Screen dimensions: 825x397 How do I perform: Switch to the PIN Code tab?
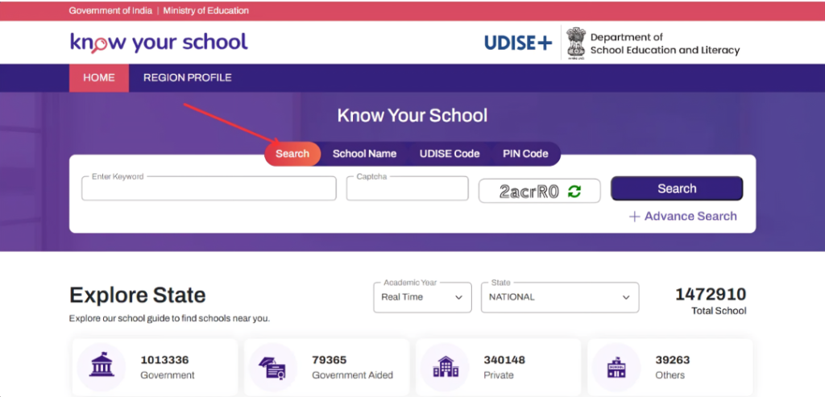525,154
